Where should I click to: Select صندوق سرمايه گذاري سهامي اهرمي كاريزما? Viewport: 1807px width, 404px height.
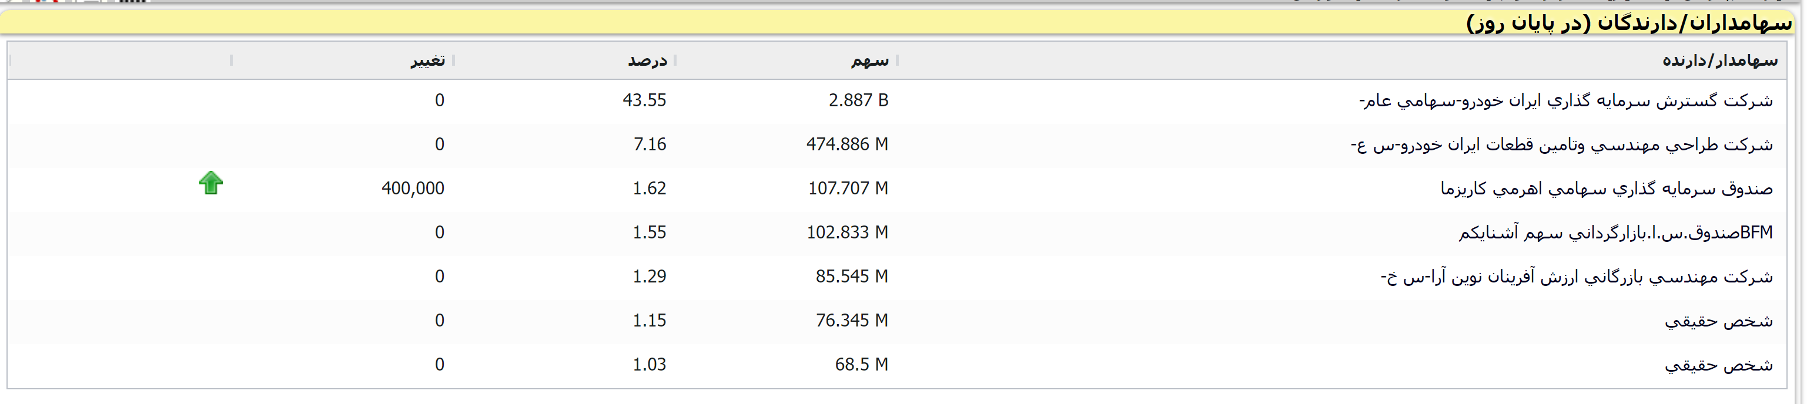point(1607,188)
